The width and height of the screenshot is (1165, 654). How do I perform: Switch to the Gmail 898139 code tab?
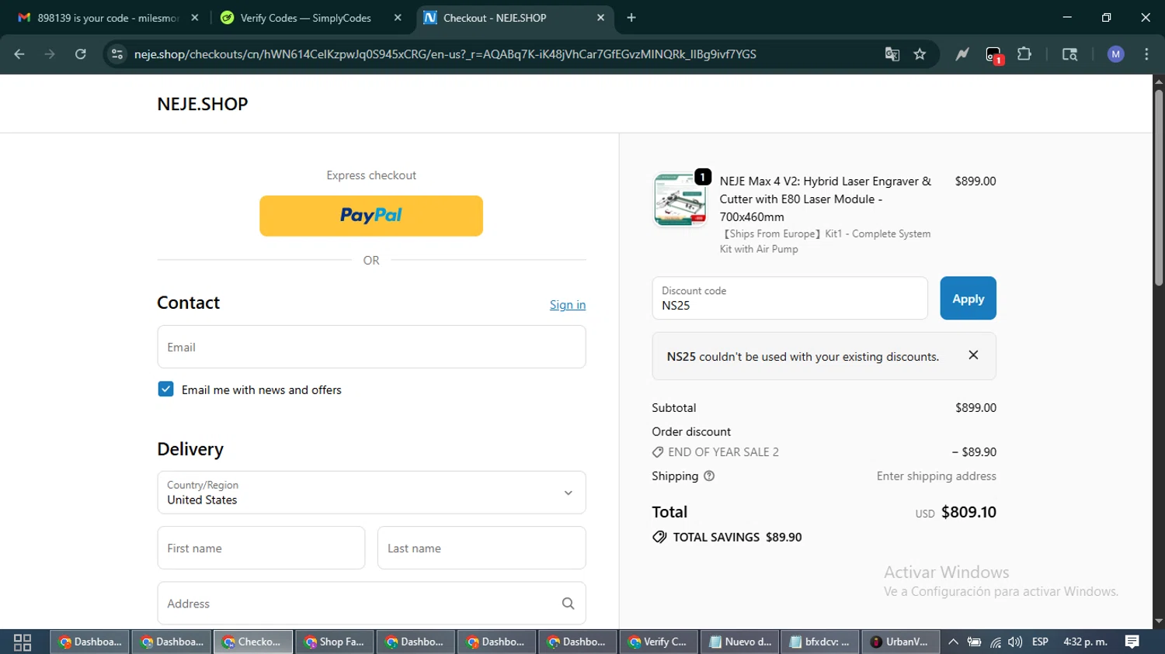[108, 18]
